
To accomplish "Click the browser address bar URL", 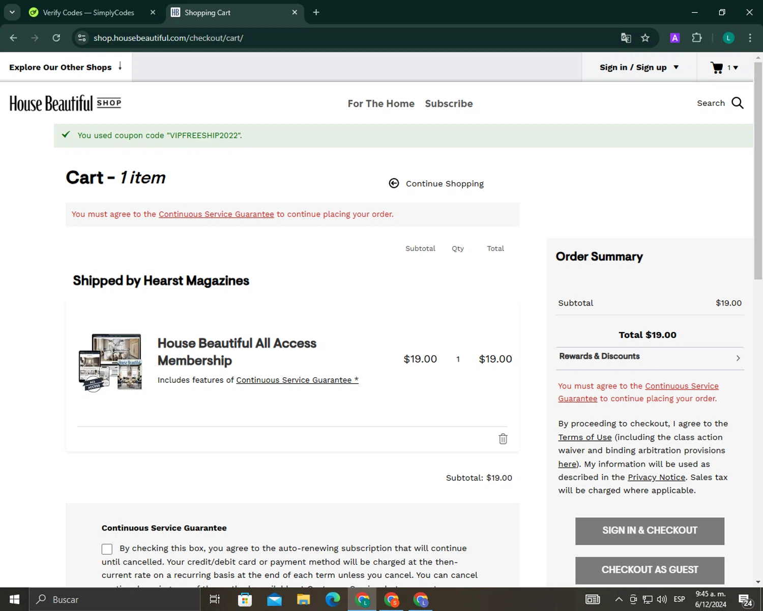I will [168, 38].
